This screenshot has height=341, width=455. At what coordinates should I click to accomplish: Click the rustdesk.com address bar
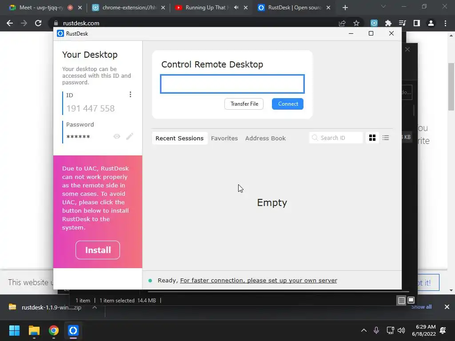coord(192,23)
